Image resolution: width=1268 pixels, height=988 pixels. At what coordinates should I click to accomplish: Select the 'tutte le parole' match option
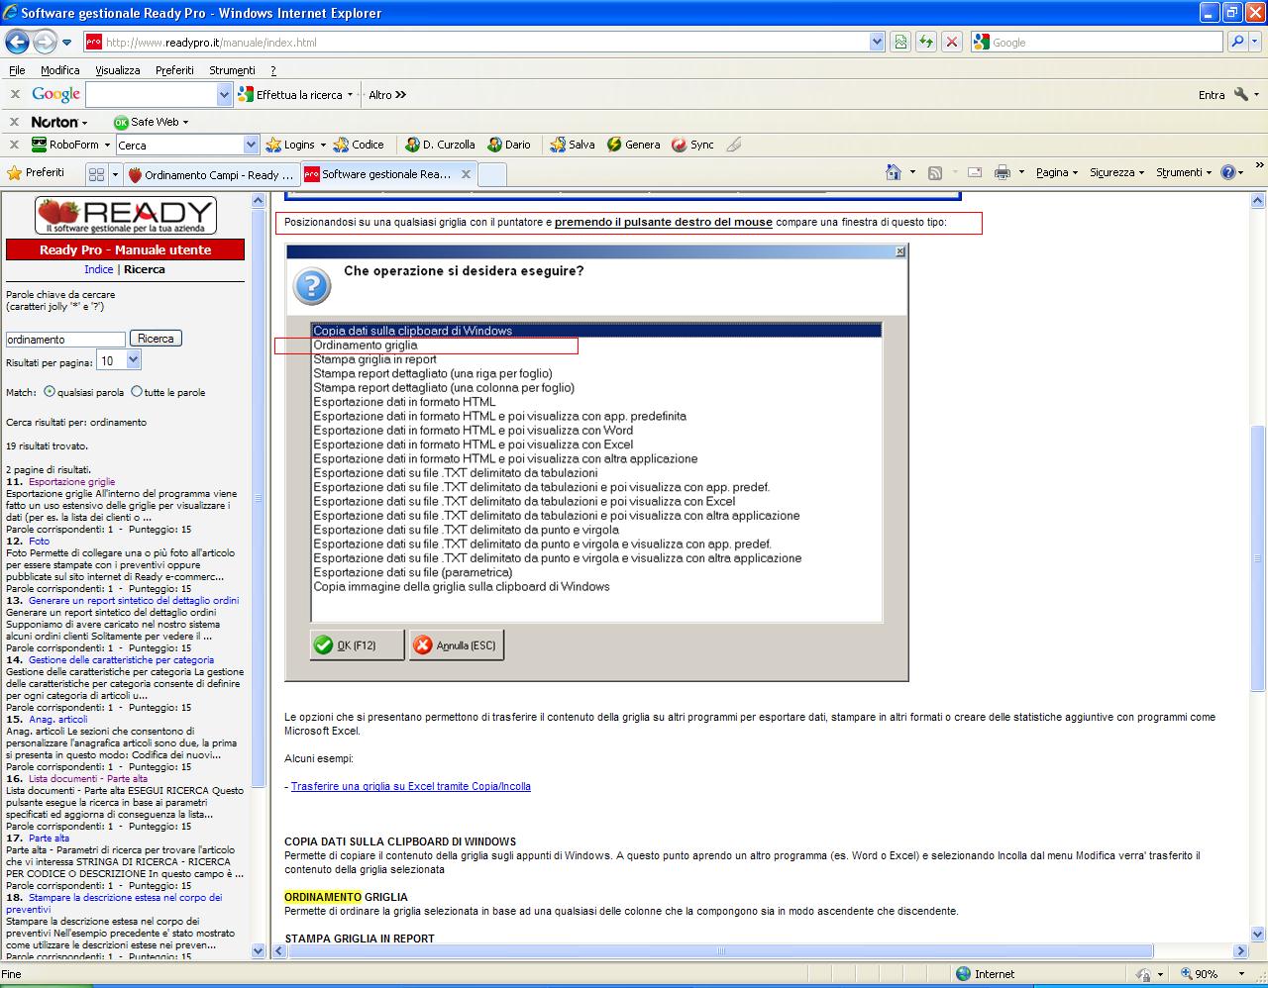coord(137,392)
